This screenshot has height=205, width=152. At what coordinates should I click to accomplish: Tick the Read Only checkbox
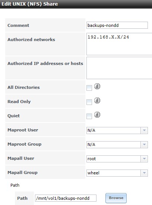(89, 102)
